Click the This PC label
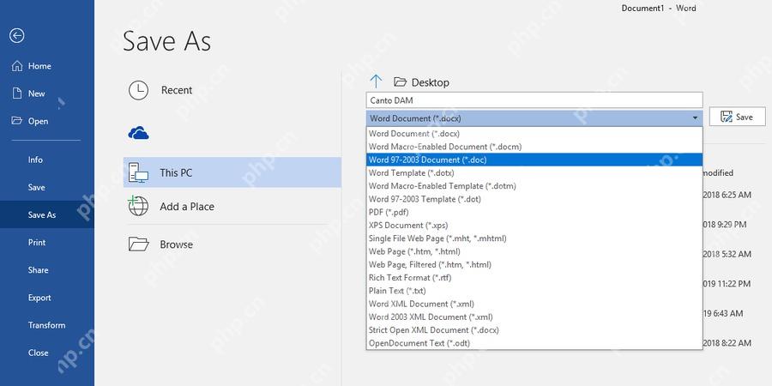The width and height of the screenshot is (772, 386). click(176, 172)
